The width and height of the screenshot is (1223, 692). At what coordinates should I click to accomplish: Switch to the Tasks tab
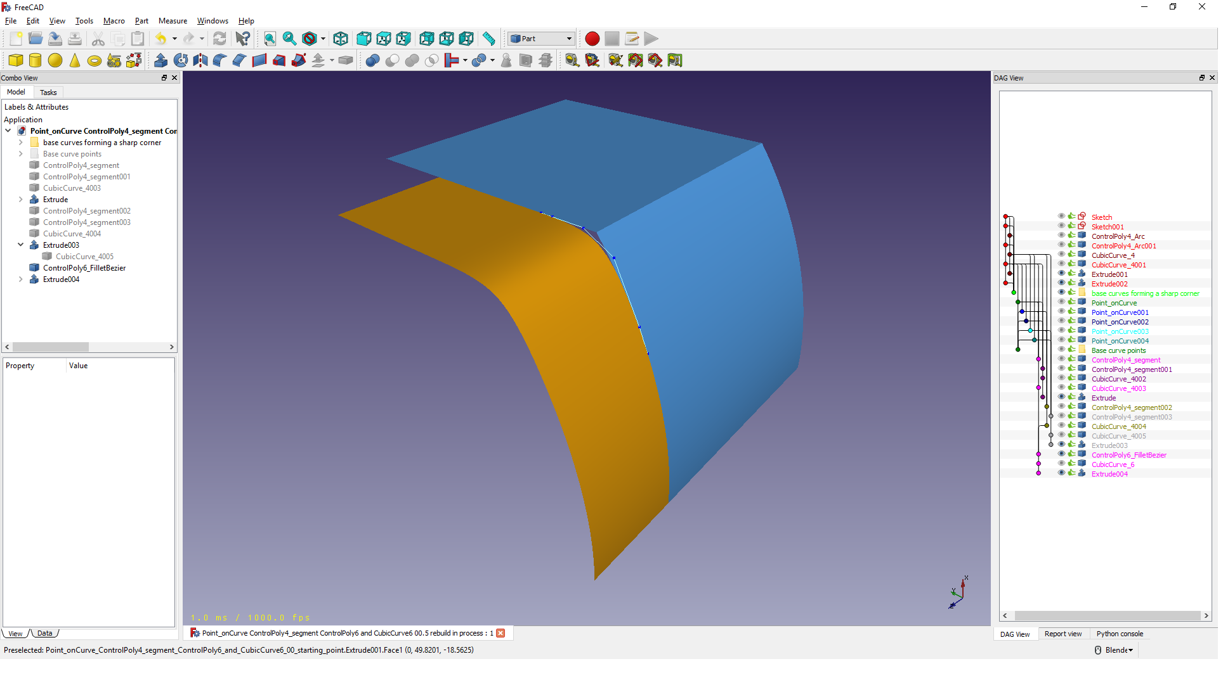[48, 93]
